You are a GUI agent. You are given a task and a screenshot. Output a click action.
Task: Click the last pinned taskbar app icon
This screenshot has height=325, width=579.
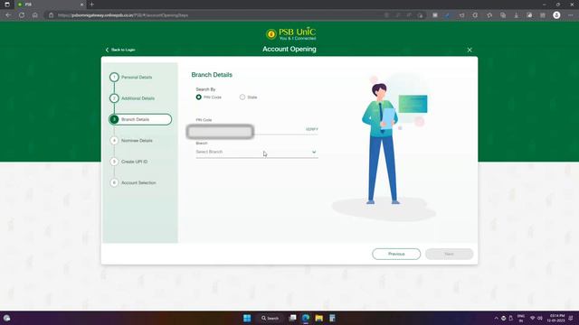pyautogui.click(x=332, y=318)
